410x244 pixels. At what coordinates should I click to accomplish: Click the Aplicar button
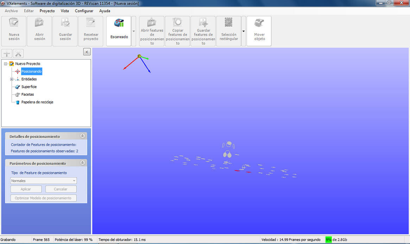pyautogui.click(x=26, y=189)
